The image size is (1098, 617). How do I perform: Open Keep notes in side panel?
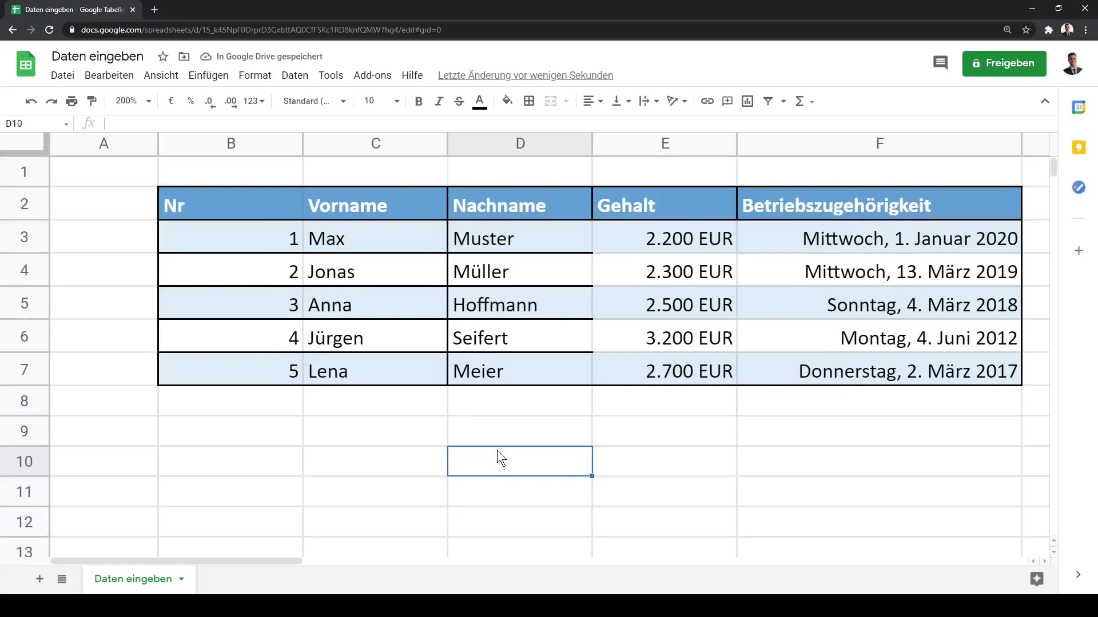(x=1079, y=147)
